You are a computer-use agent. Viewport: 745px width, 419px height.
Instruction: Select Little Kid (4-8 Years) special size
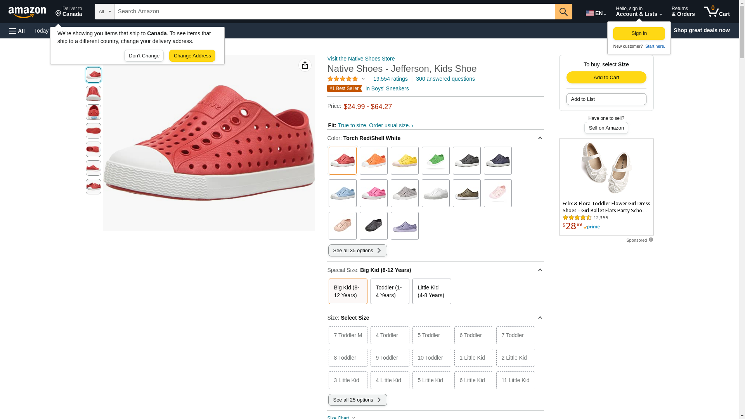point(431,291)
